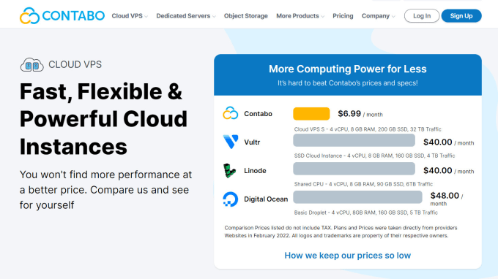Open How we keep our prices so low link
This screenshot has height=279, width=498.
tap(347, 255)
